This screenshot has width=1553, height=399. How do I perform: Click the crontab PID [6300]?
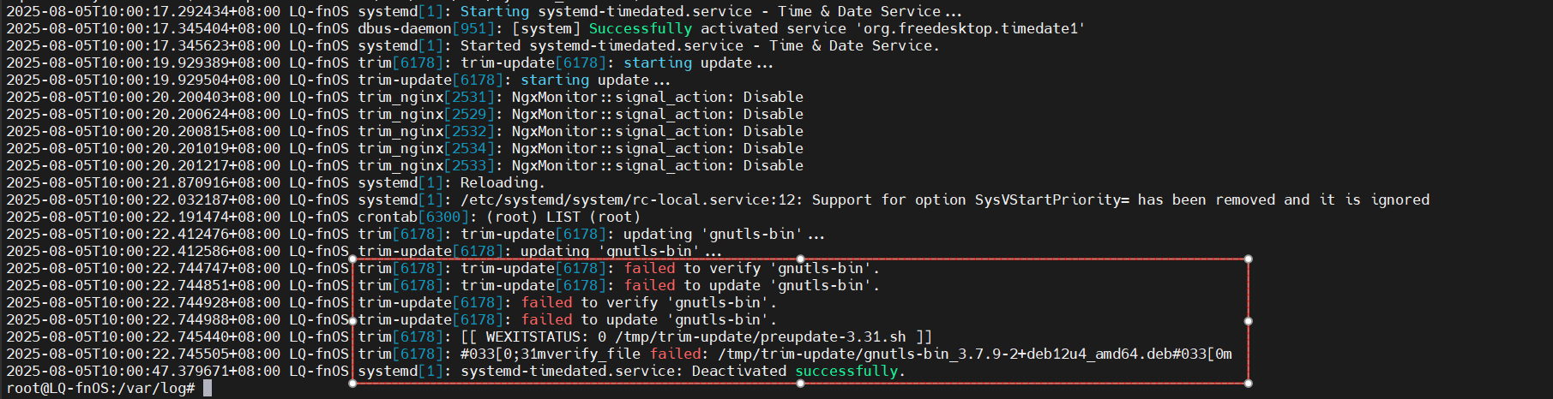[443, 217]
